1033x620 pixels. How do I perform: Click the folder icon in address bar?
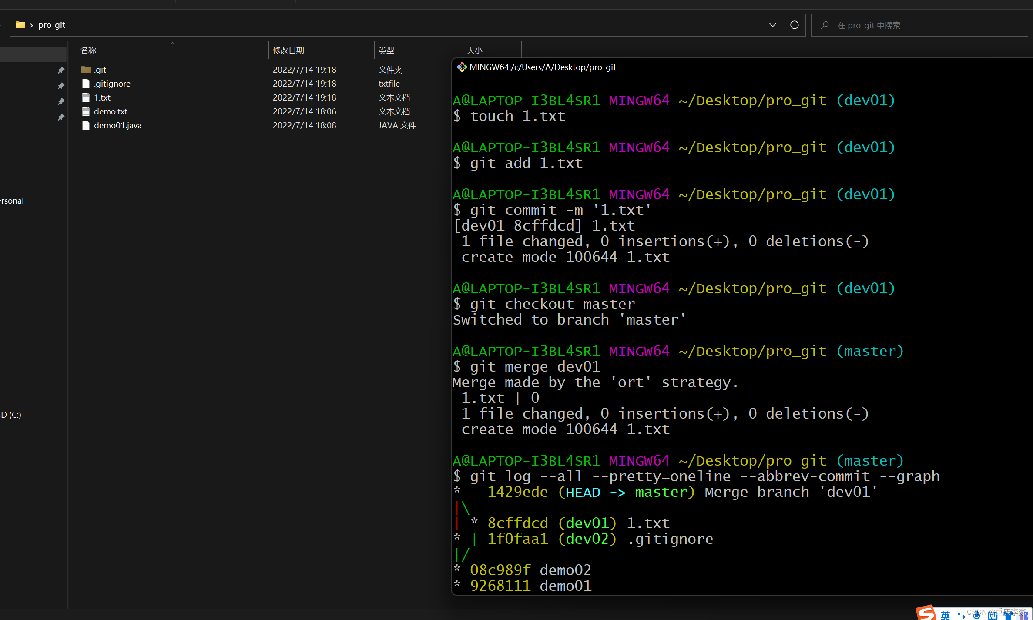click(x=20, y=25)
